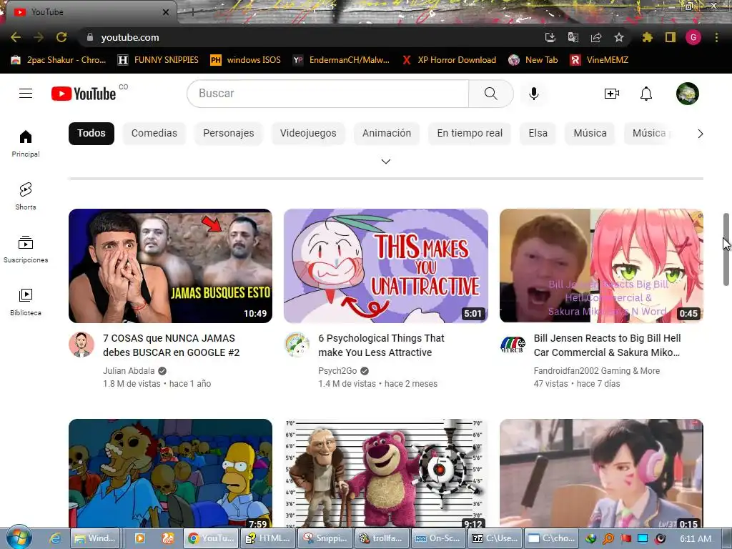The image size is (732, 549).
Task: Open the notifications bell
Action: pos(646,94)
